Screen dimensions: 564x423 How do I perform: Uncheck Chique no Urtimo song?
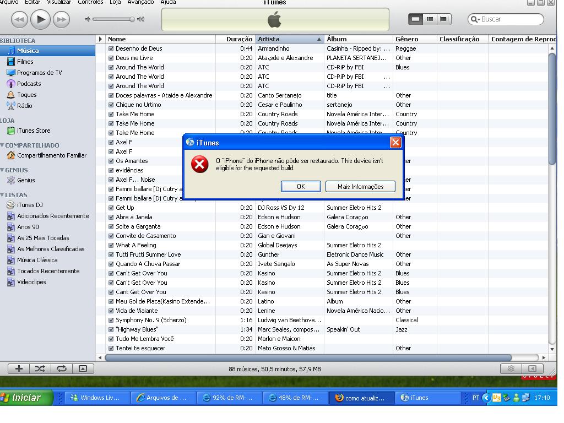point(111,105)
